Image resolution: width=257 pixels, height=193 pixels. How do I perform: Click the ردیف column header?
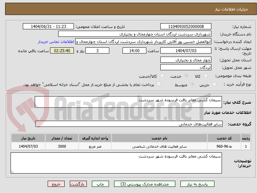pyautogui.click(x=246, y=138)
